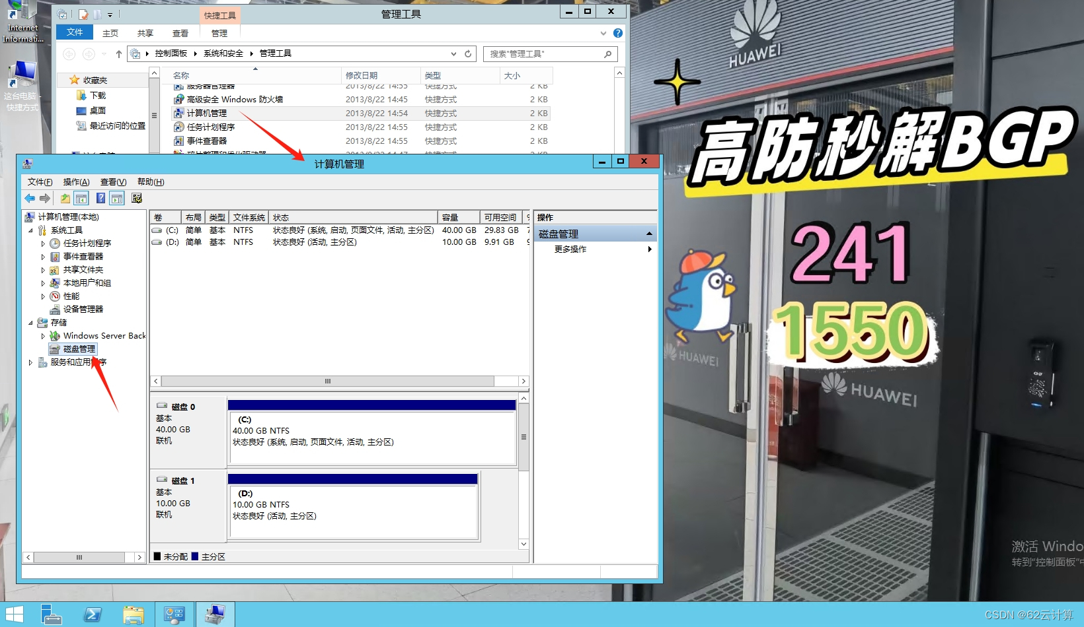Select 共享文件夹 tree node
This screenshot has height=627, width=1084.
pyautogui.click(x=83, y=270)
